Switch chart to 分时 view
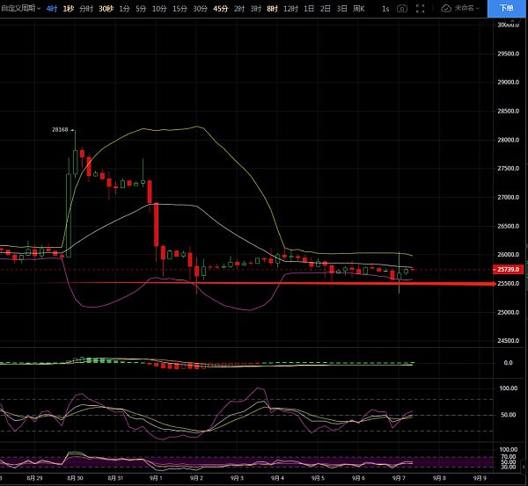 86,8
